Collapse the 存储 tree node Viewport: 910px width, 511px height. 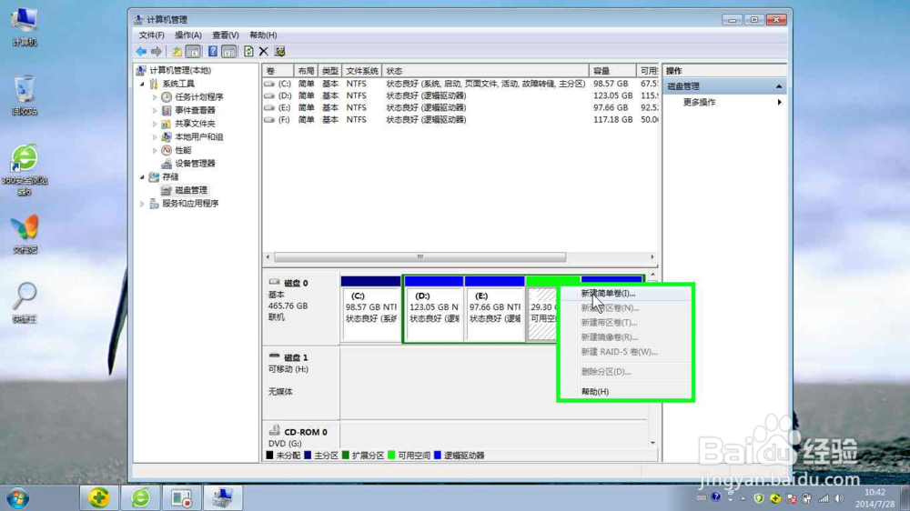(x=142, y=177)
